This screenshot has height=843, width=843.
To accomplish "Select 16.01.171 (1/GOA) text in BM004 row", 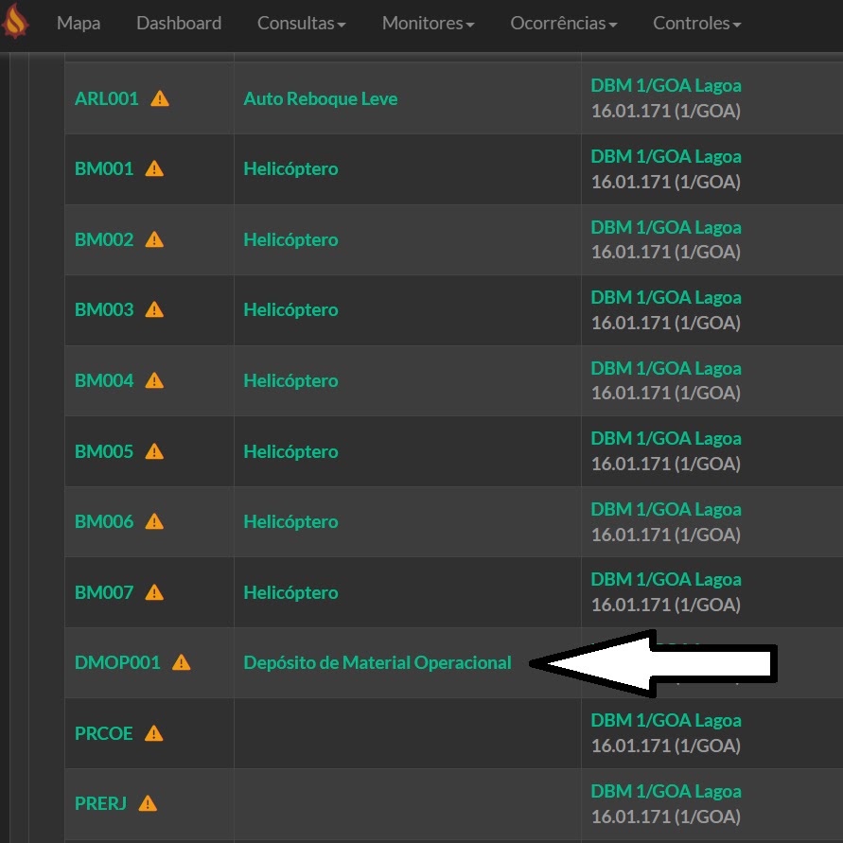I will point(665,393).
